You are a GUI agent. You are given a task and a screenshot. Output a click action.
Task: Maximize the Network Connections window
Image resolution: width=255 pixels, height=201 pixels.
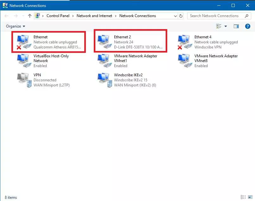click(x=233, y=5)
